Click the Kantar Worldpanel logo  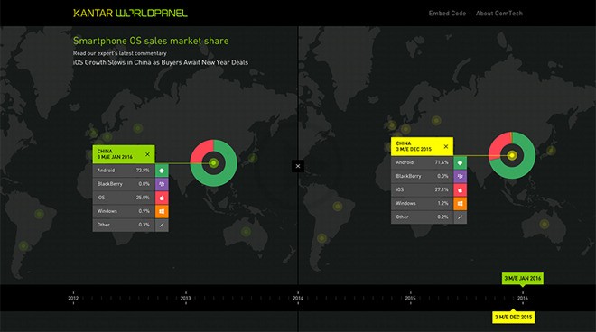pyautogui.click(x=130, y=14)
